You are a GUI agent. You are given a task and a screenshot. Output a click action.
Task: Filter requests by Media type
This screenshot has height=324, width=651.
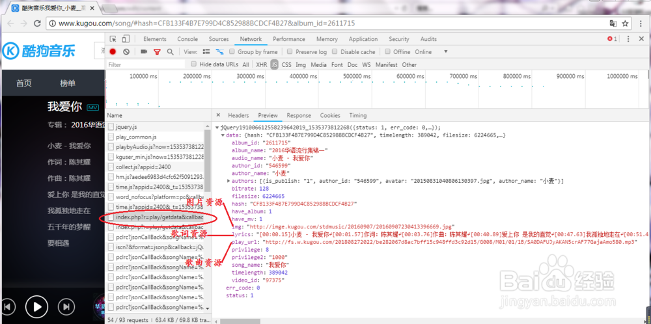[x=319, y=64]
